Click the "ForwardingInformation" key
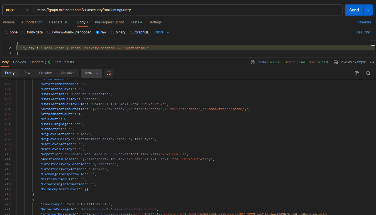The image size is (376, 215). pos(63,184)
